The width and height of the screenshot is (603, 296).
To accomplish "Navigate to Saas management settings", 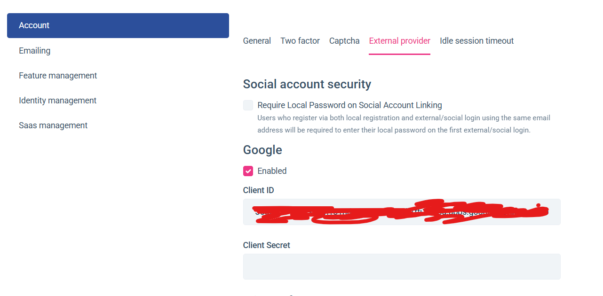I will (53, 125).
